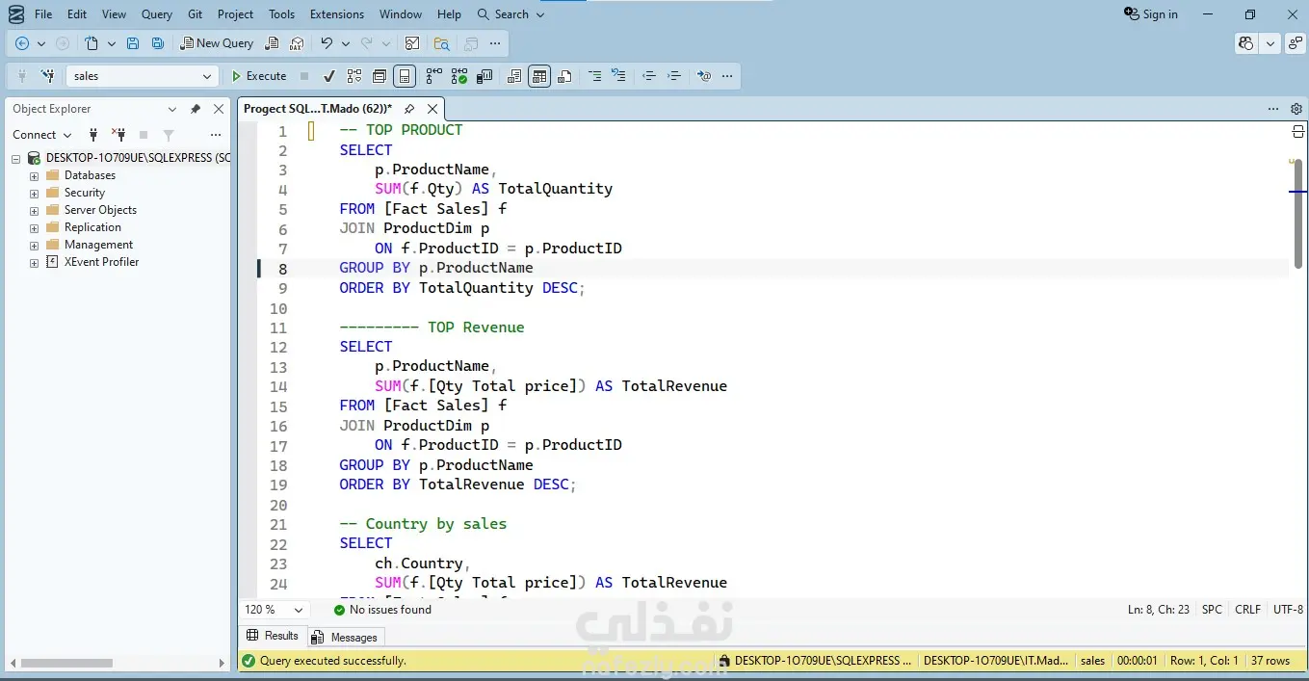
Task: Click Disconnect icon in Object Explorer
Action: point(118,135)
